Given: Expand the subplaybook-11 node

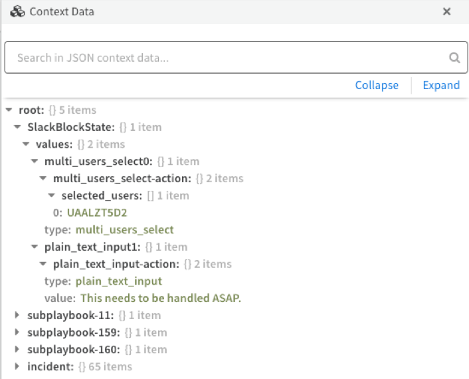Looking at the screenshot, I should click(17, 315).
